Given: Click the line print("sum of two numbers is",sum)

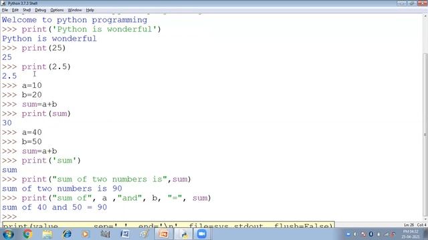Looking at the screenshot, I should tap(106, 179).
